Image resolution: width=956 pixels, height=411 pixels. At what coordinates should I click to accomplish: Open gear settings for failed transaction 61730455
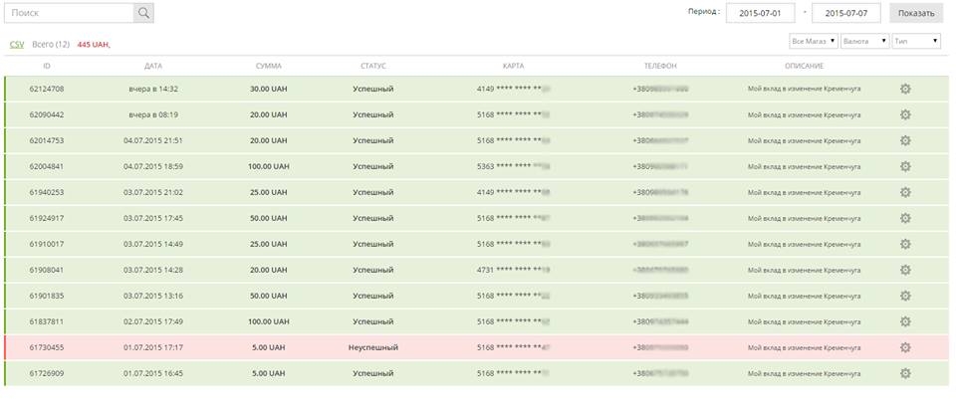(905, 347)
